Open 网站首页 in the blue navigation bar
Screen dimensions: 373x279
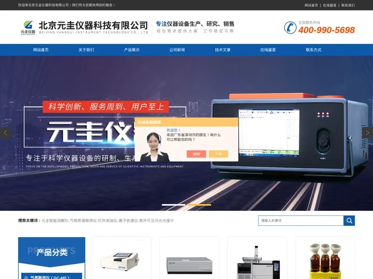[x=41, y=50]
